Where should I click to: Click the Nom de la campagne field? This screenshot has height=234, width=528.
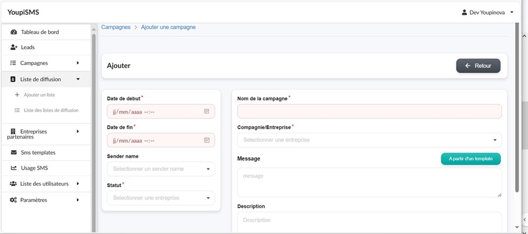click(x=370, y=111)
